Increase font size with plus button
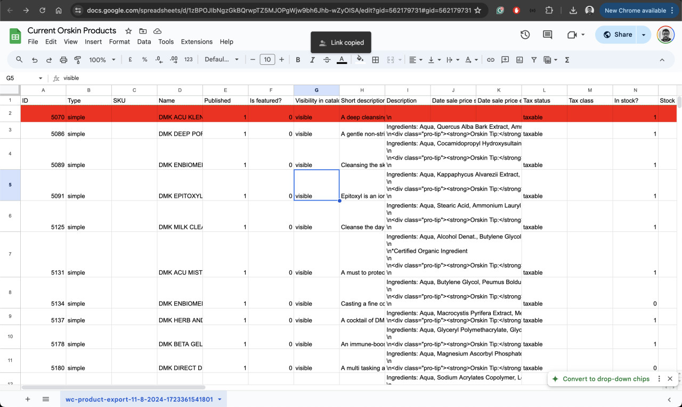 point(282,60)
